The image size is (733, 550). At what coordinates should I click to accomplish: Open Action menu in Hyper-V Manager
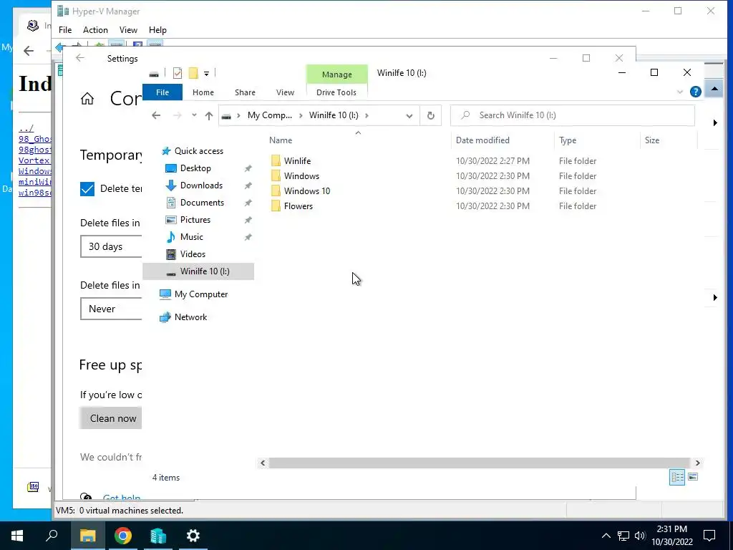coord(95,30)
